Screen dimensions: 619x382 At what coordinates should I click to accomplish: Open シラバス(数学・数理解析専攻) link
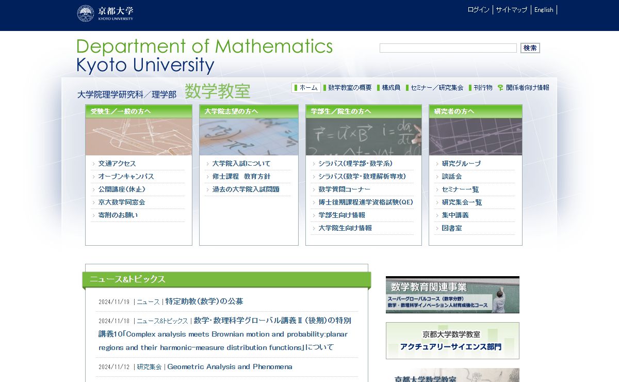coord(362,177)
